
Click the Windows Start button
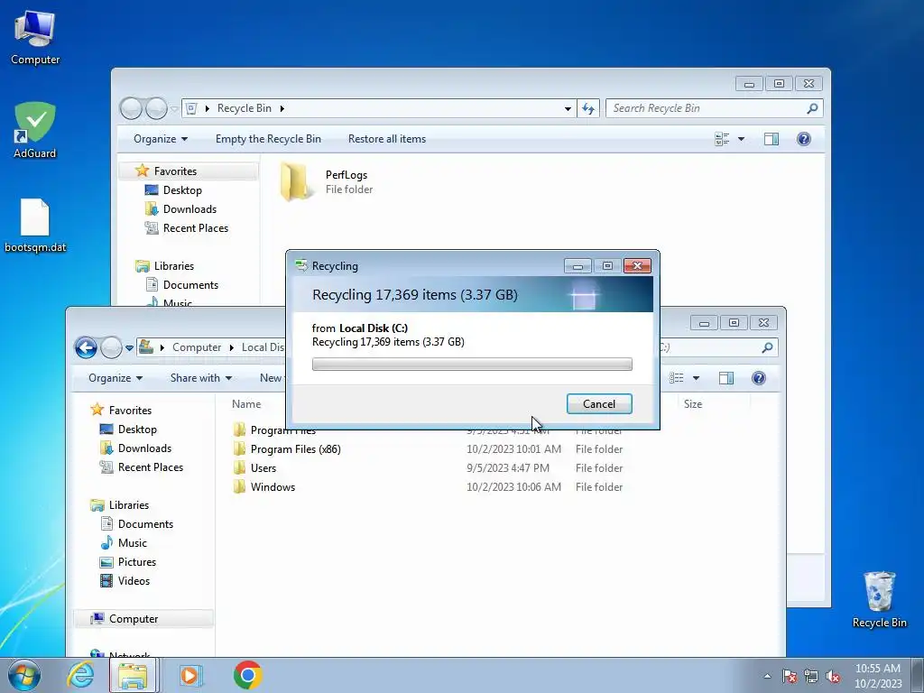point(24,675)
